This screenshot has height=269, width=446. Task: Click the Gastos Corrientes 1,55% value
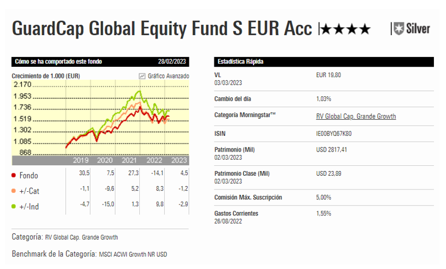324,214
